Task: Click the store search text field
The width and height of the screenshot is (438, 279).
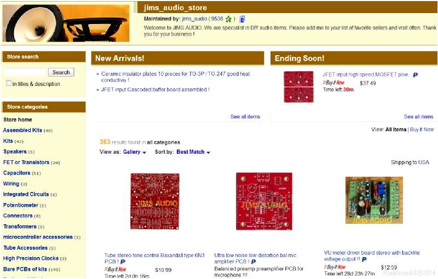Action: [x=25, y=72]
